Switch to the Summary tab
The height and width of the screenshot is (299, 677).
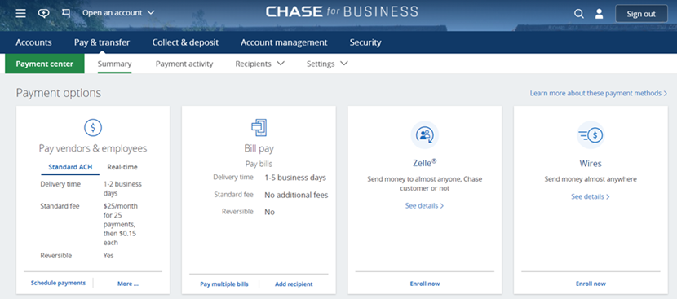coord(114,64)
